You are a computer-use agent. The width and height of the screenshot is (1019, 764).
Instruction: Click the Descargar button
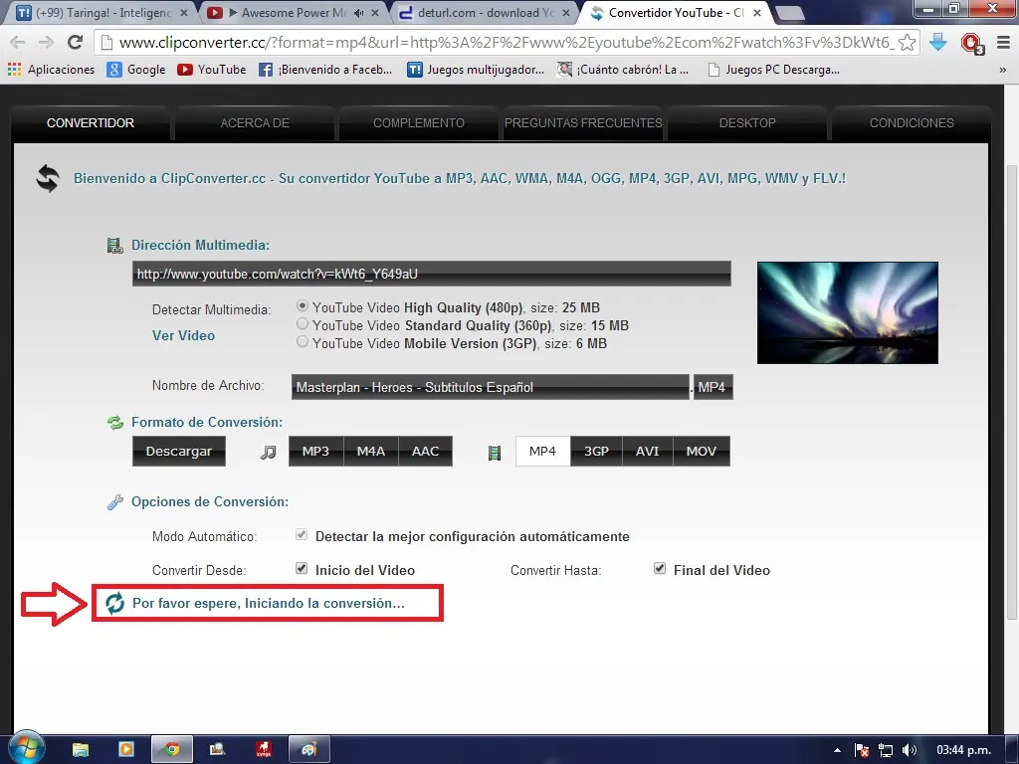[179, 451]
